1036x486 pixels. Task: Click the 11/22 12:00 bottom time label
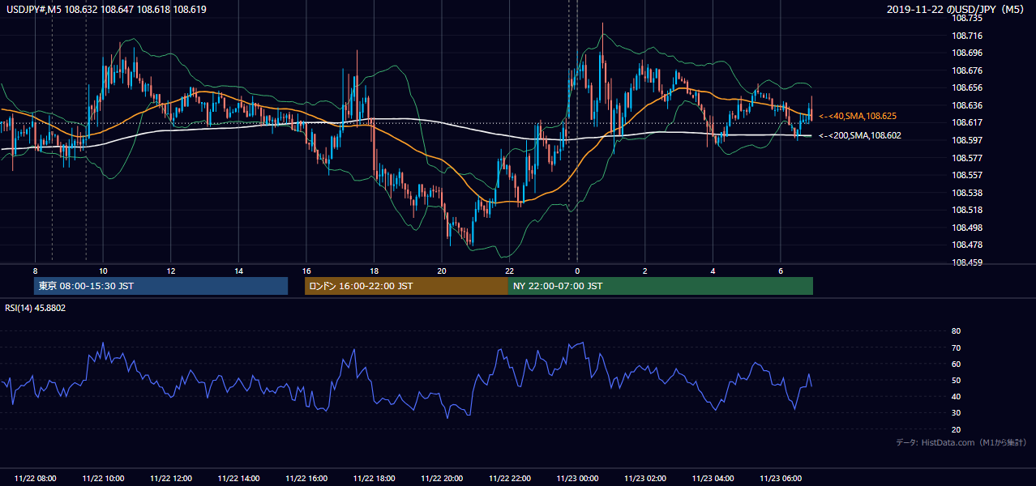[x=171, y=479]
